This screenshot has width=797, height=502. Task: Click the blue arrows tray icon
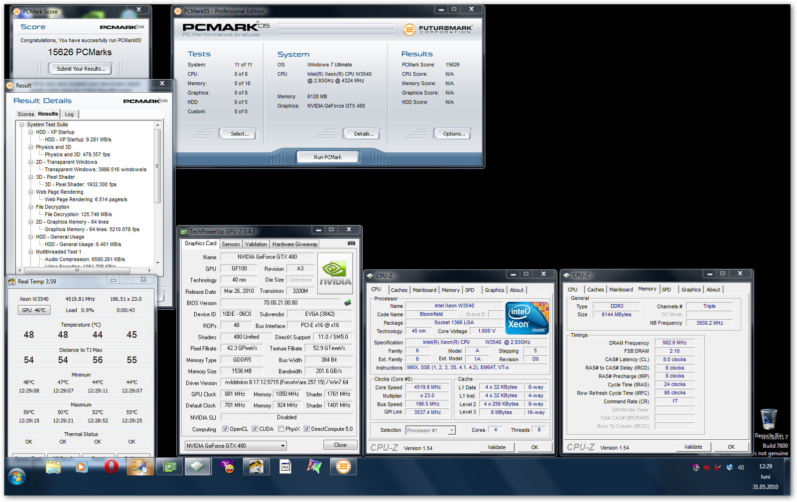729,467
